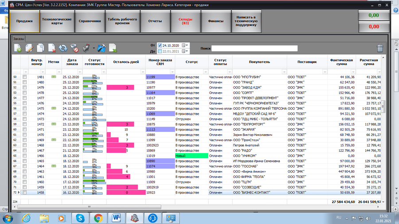
Task: Switch to the Заказы tab
Action: (x=19, y=39)
